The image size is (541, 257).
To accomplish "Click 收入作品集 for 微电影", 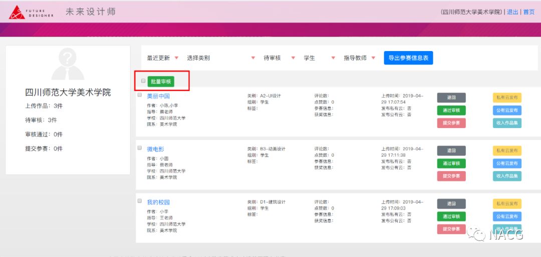I will tap(507, 176).
